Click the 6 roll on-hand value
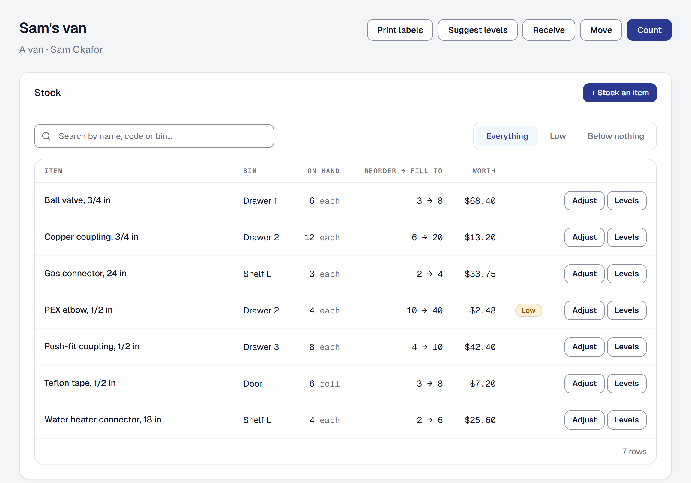The width and height of the screenshot is (691, 483). point(324,384)
